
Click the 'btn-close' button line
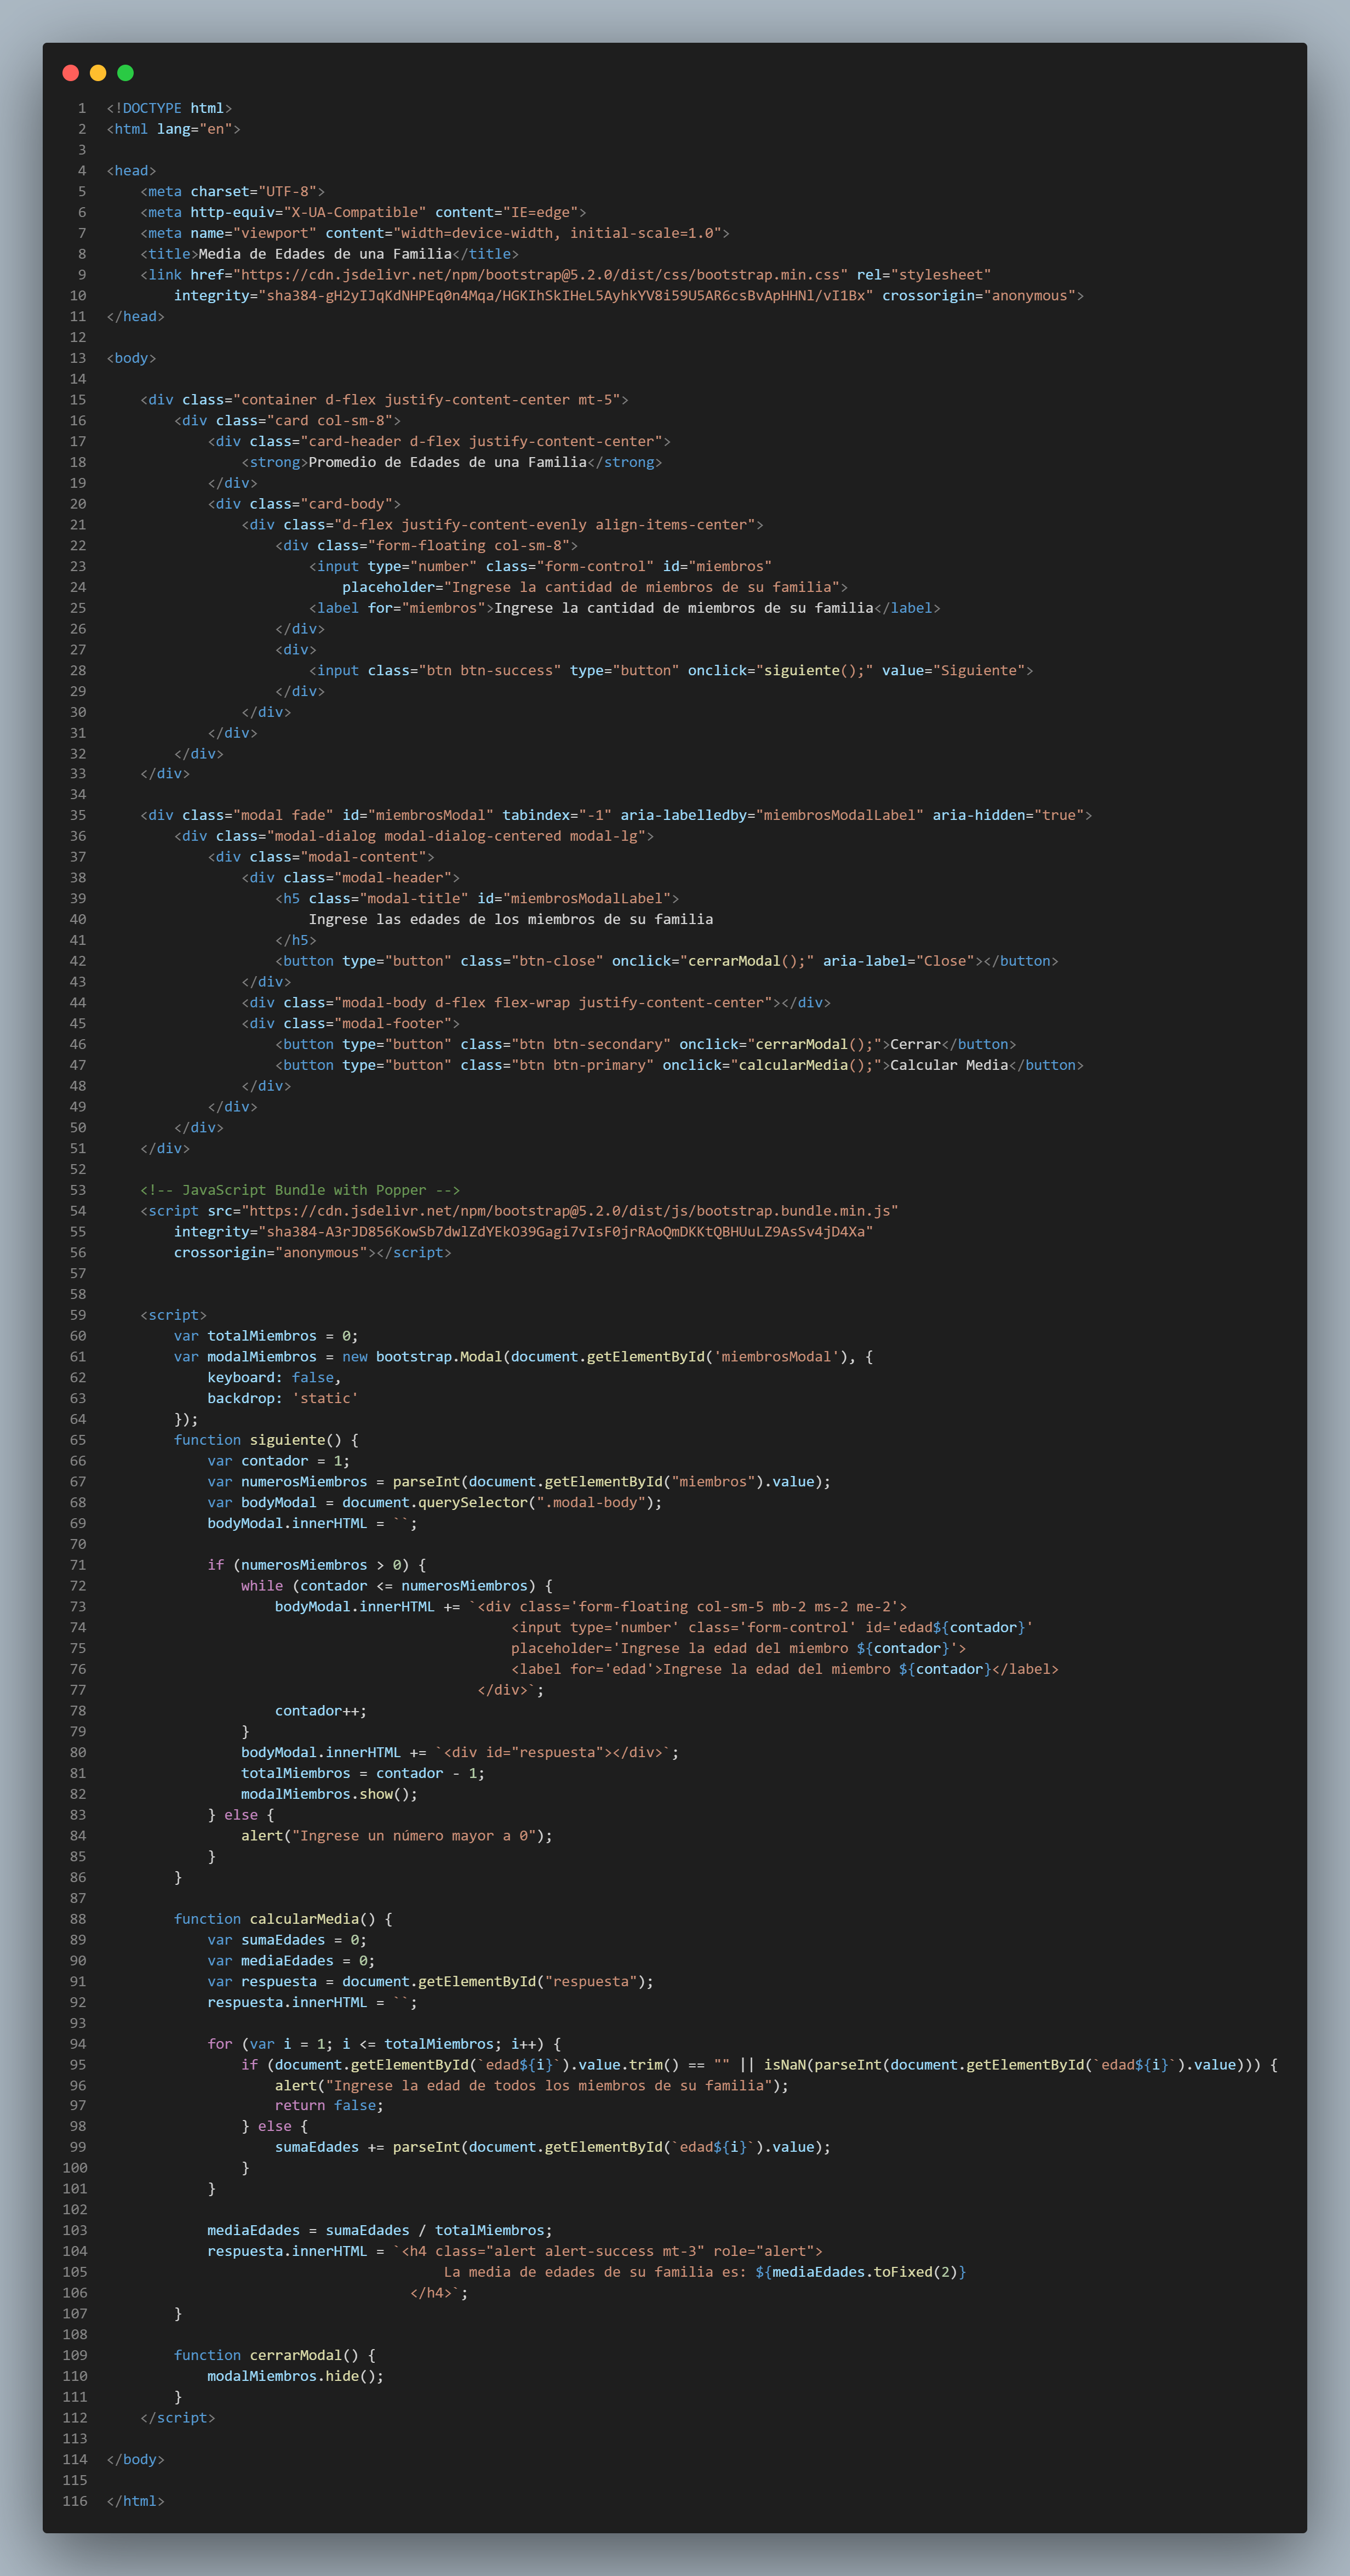666,961
